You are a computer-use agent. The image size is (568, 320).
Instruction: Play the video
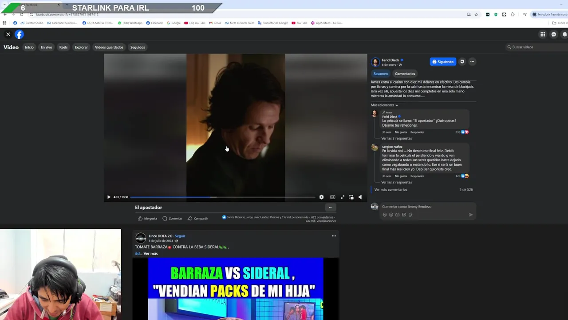109,197
